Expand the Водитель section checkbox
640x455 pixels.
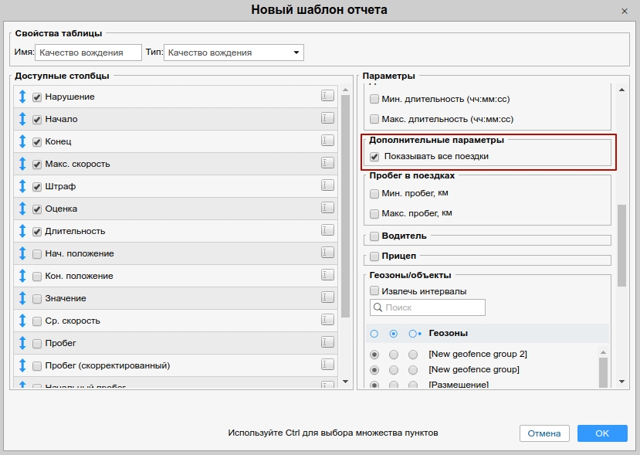(x=374, y=236)
